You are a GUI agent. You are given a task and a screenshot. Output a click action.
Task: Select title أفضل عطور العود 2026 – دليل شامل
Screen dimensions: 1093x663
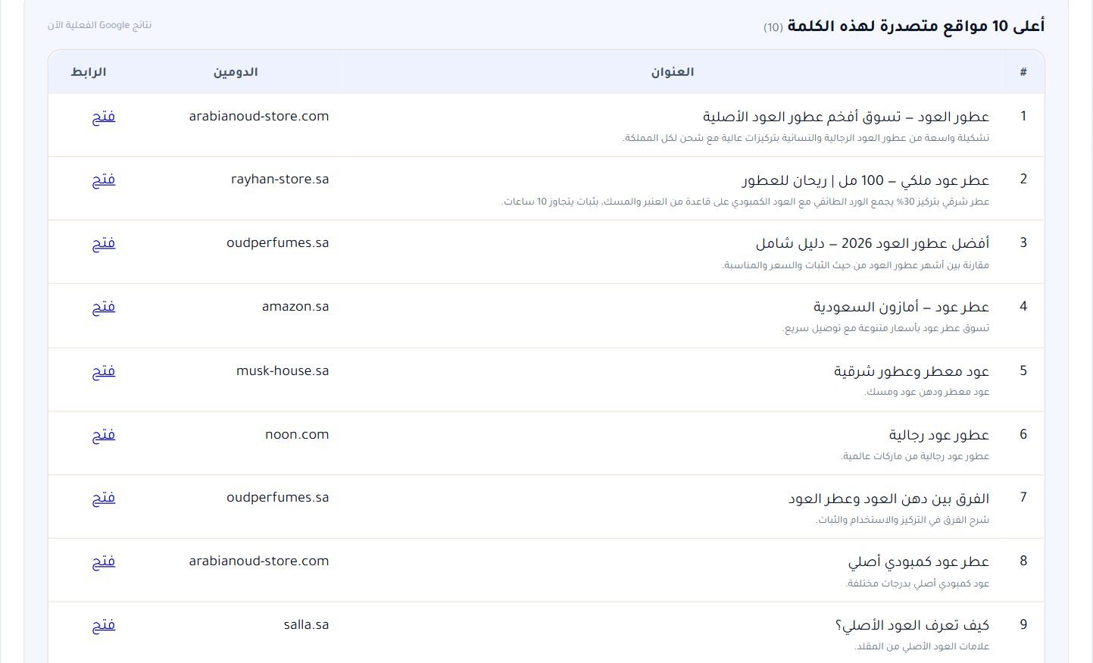pyautogui.click(x=873, y=243)
